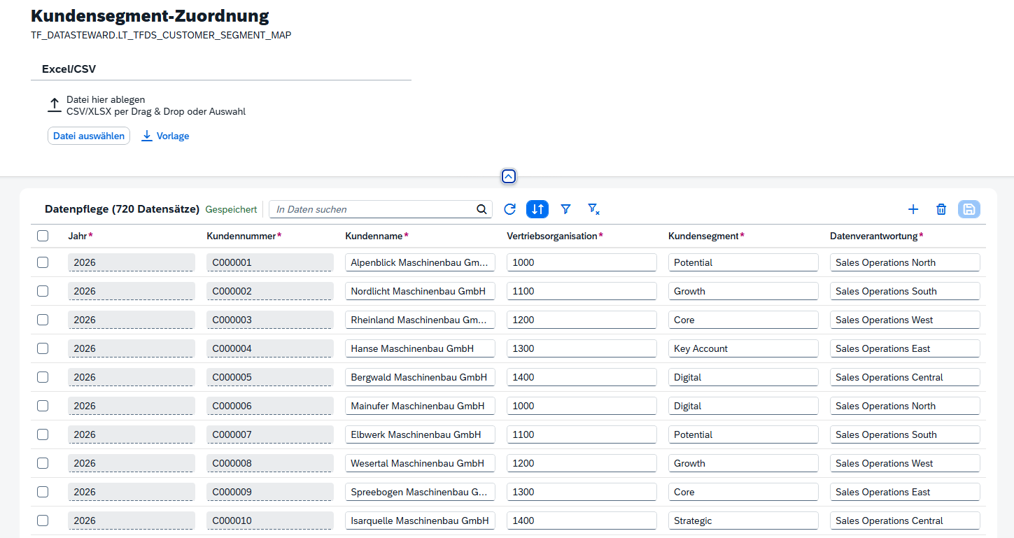This screenshot has height=538, width=1014.
Task: Edit Elbwerk Maschinenbau GmbH name field
Action: pyautogui.click(x=420, y=434)
